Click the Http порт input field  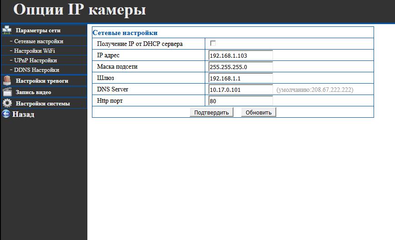point(240,101)
